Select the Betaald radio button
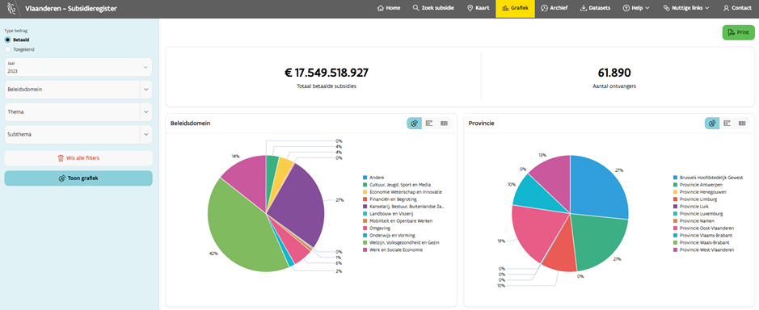Viewport: 759px width, 310px height. coord(8,40)
